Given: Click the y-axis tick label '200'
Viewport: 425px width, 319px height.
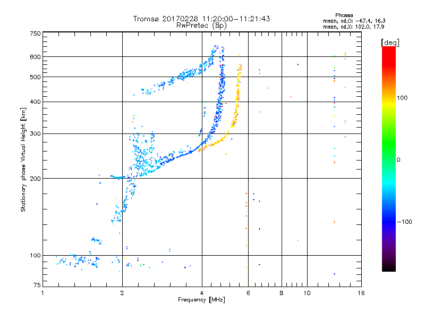Looking at the screenshot, I should 35,179.
